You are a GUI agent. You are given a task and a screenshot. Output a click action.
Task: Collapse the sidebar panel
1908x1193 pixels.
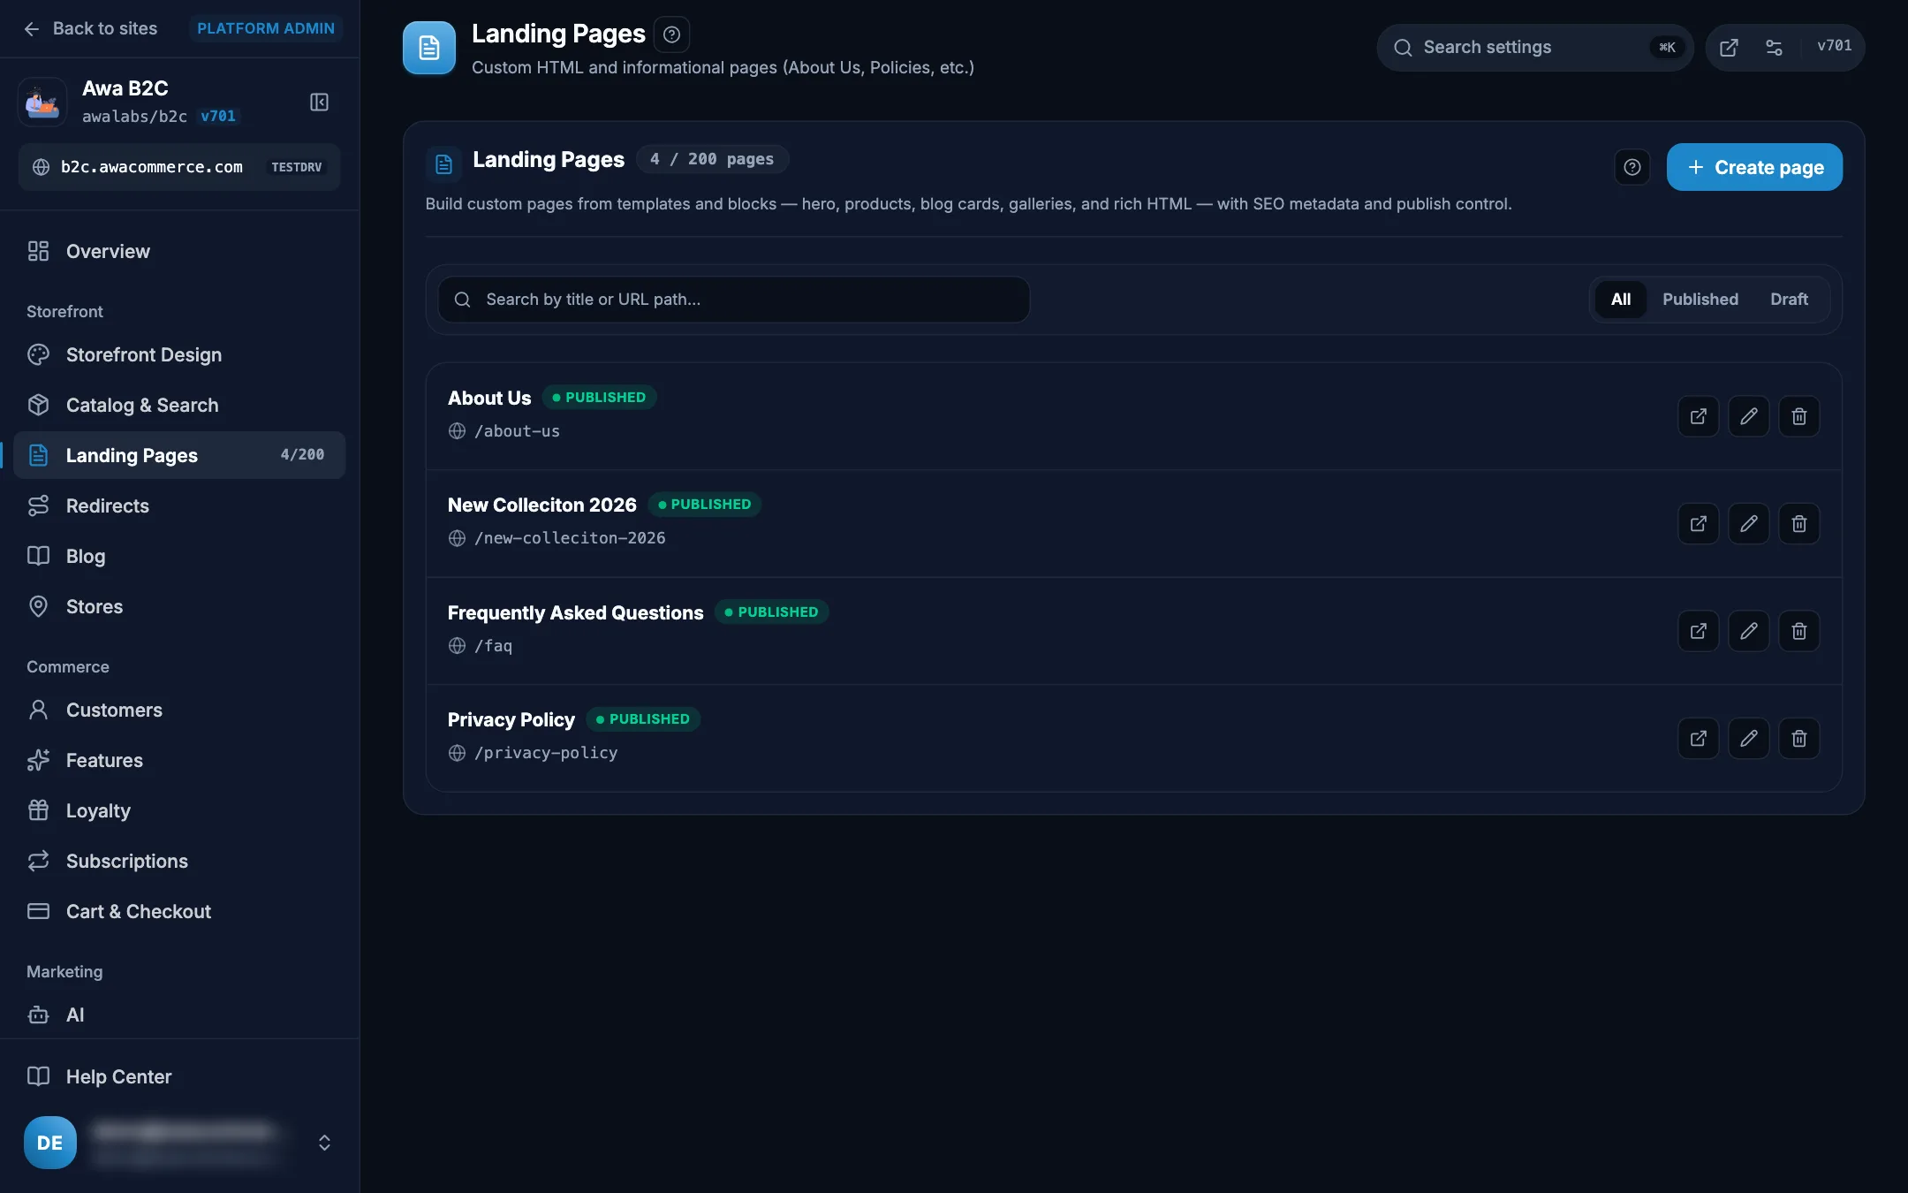click(x=319, y=103)
